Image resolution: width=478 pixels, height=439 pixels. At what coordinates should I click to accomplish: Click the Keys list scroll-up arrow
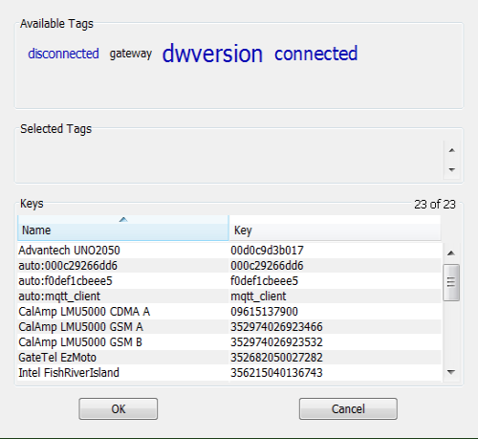click(451, 253)
